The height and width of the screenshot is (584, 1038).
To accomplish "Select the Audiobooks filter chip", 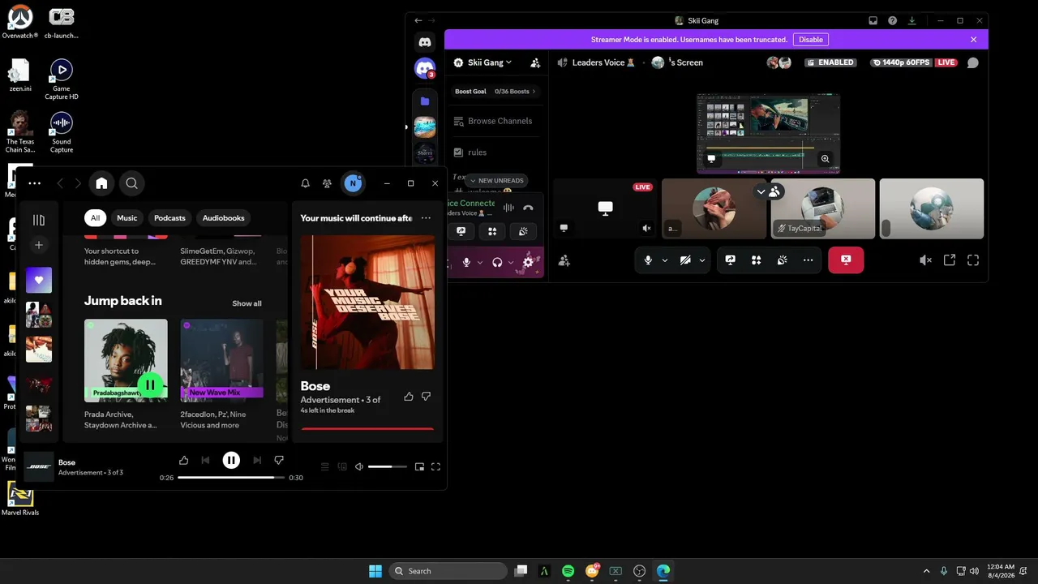I will (x=223, y=217).
